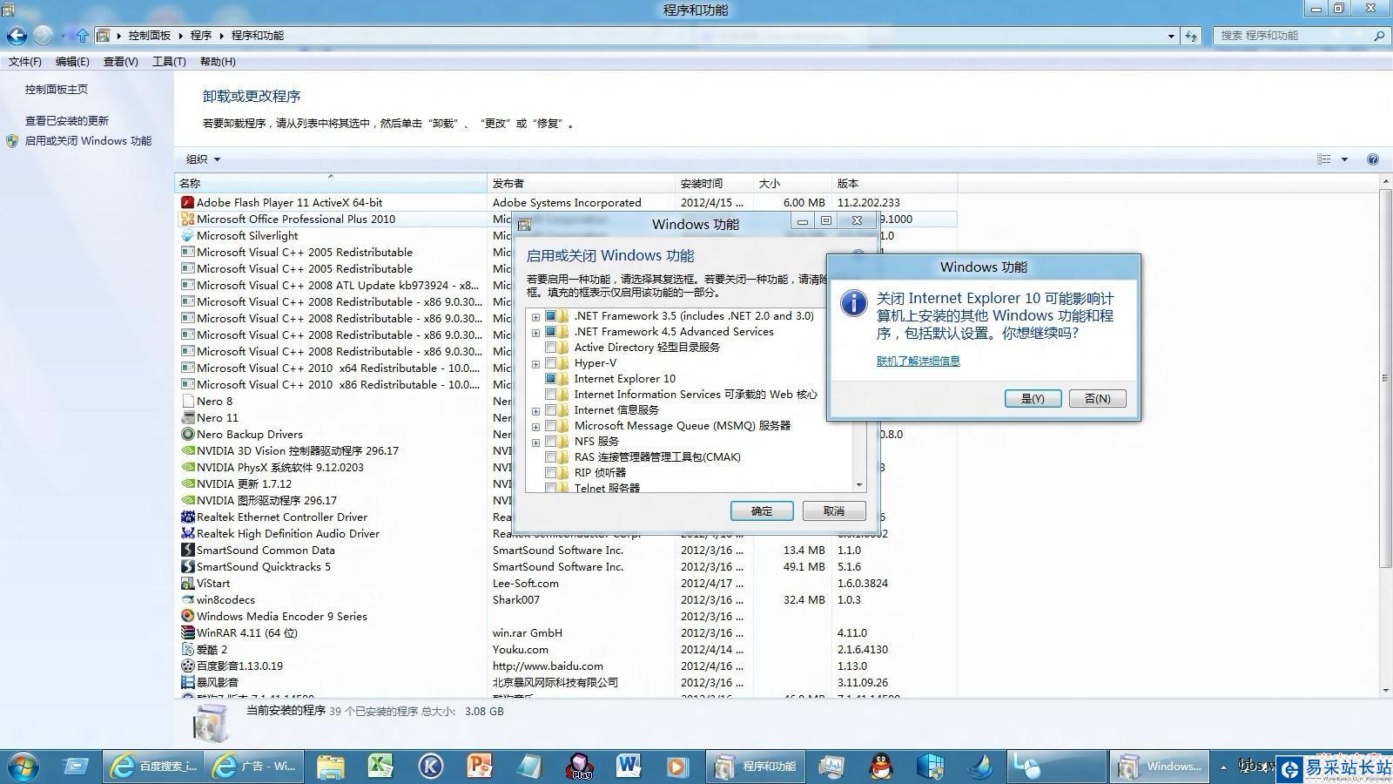1393x784 pixels.
Task: Enable the NFS 服务 checkbox
Action: coord(550,442)
